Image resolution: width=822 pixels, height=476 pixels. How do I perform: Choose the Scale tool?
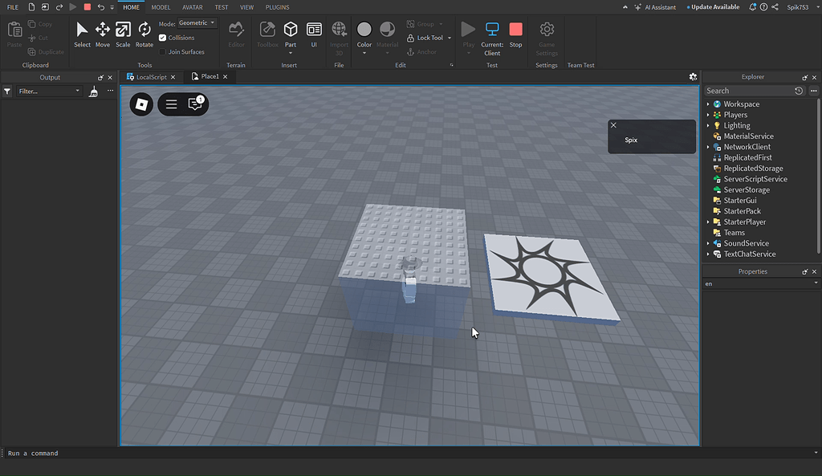click(x=123, y=35)
